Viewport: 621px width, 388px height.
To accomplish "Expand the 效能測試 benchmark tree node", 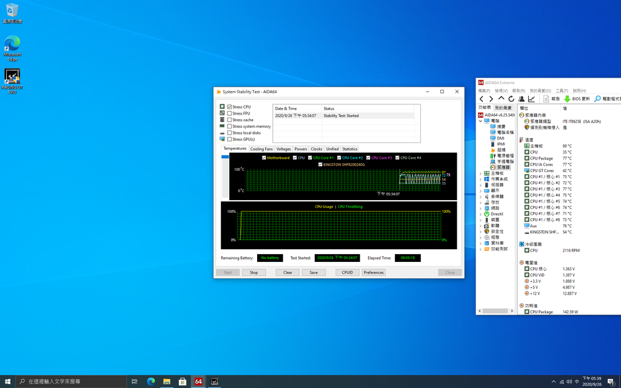I will [481, 249].
